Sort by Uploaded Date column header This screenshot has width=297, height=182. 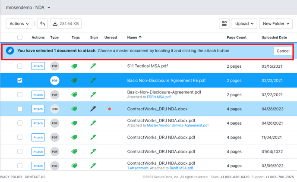click(274, 38)
